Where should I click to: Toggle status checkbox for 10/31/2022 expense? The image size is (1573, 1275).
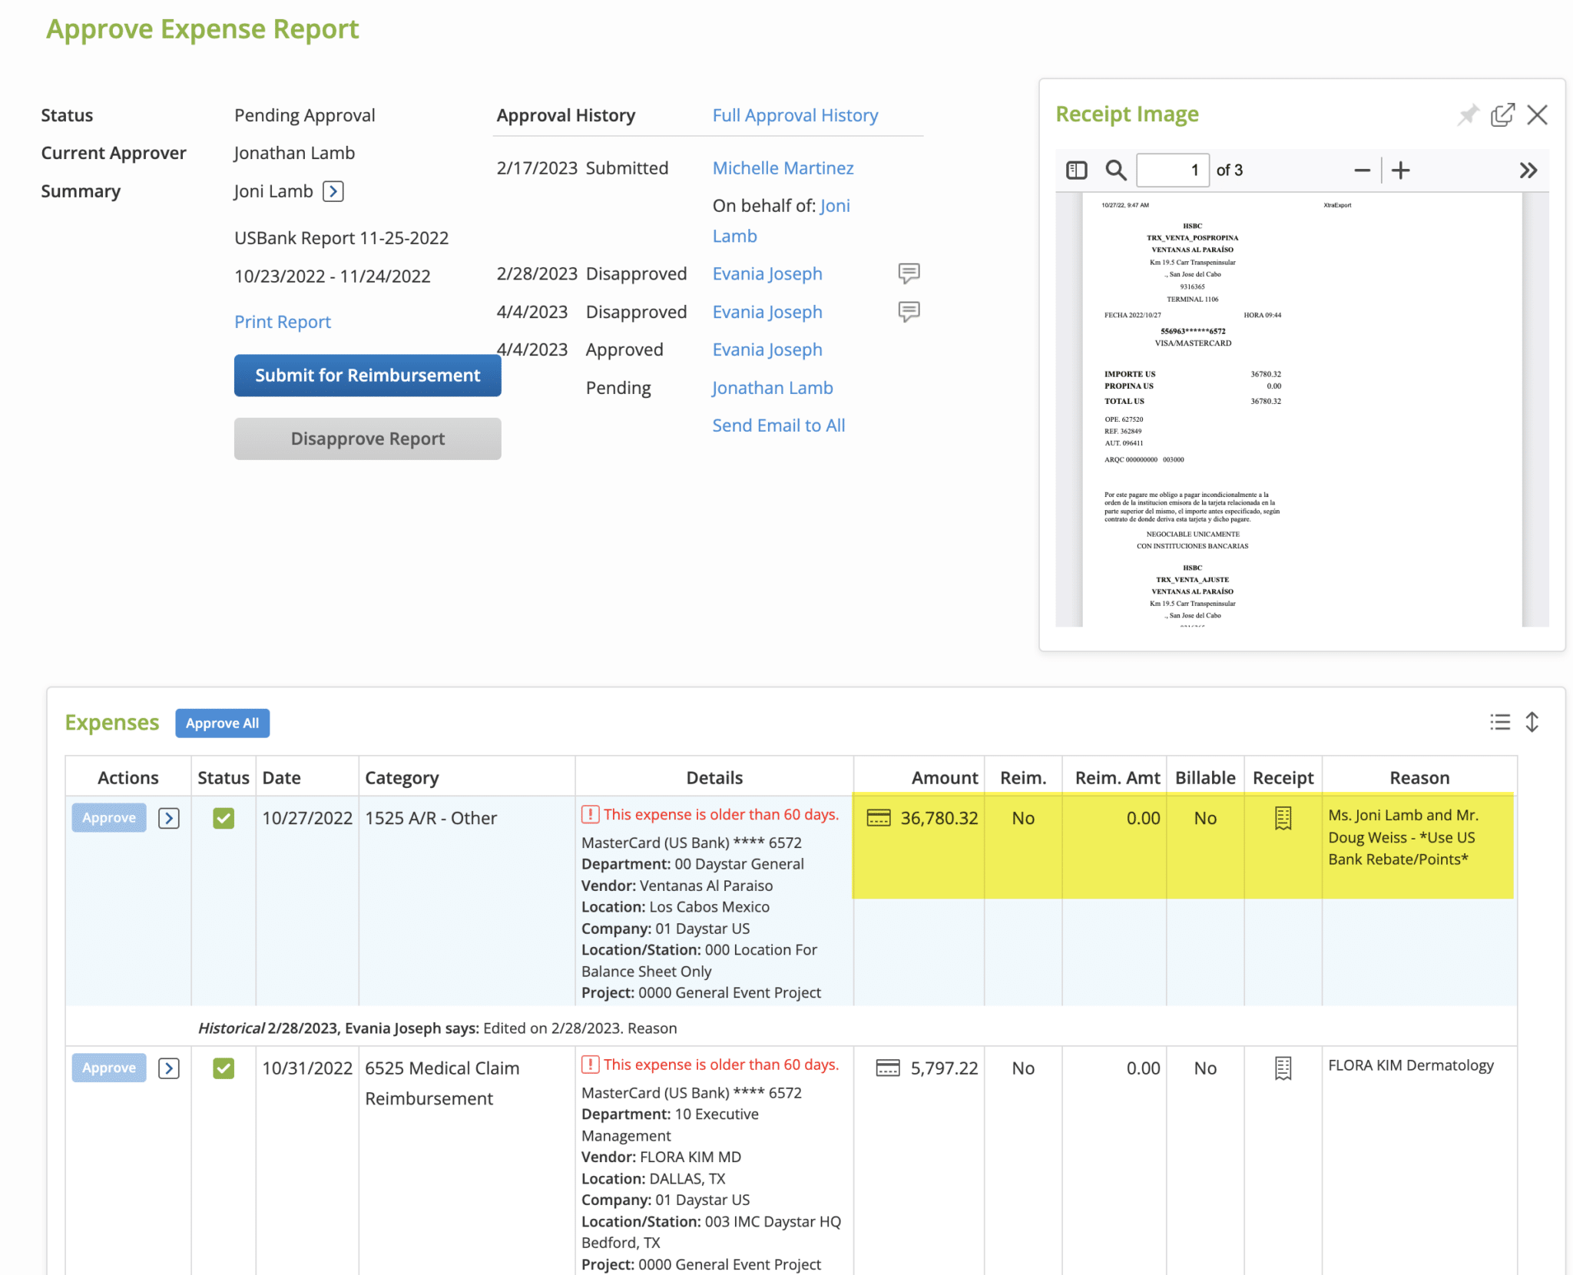pos(224,1068)
